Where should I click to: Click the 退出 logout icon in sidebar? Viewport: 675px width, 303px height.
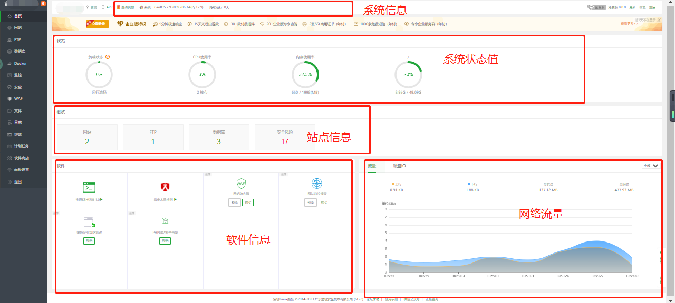click(x=9, y=182)
